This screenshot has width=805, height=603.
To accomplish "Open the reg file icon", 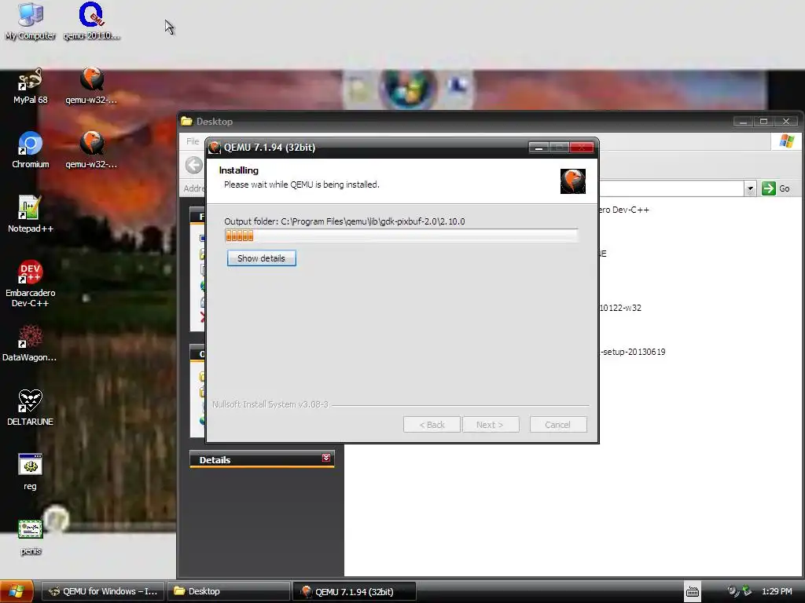I will click(31, 472).
